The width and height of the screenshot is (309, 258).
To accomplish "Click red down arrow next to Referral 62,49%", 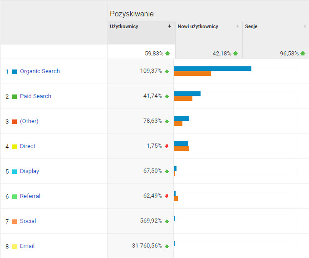I will pyautogui.click(x=167, y=196).
